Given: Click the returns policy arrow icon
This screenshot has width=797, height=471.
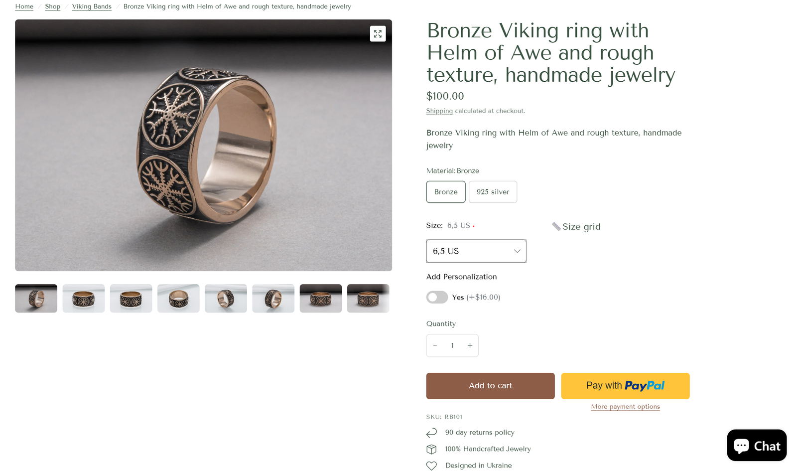Looking at the screenshot, I should click(431, 433).
